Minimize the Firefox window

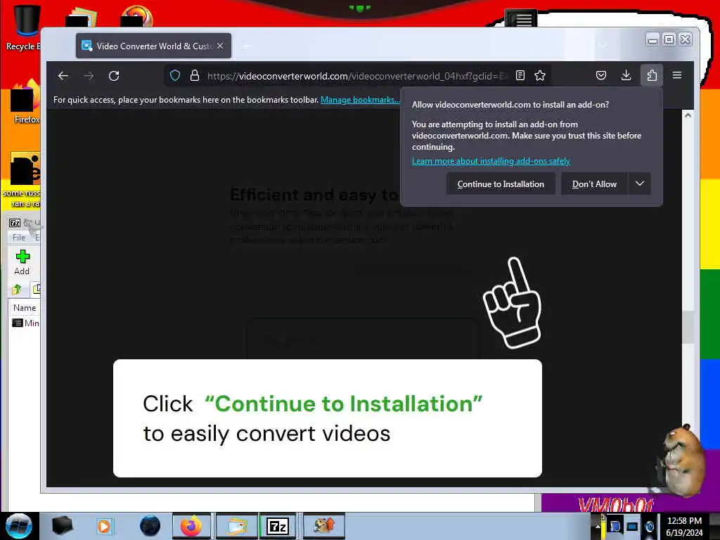(652, 40)
